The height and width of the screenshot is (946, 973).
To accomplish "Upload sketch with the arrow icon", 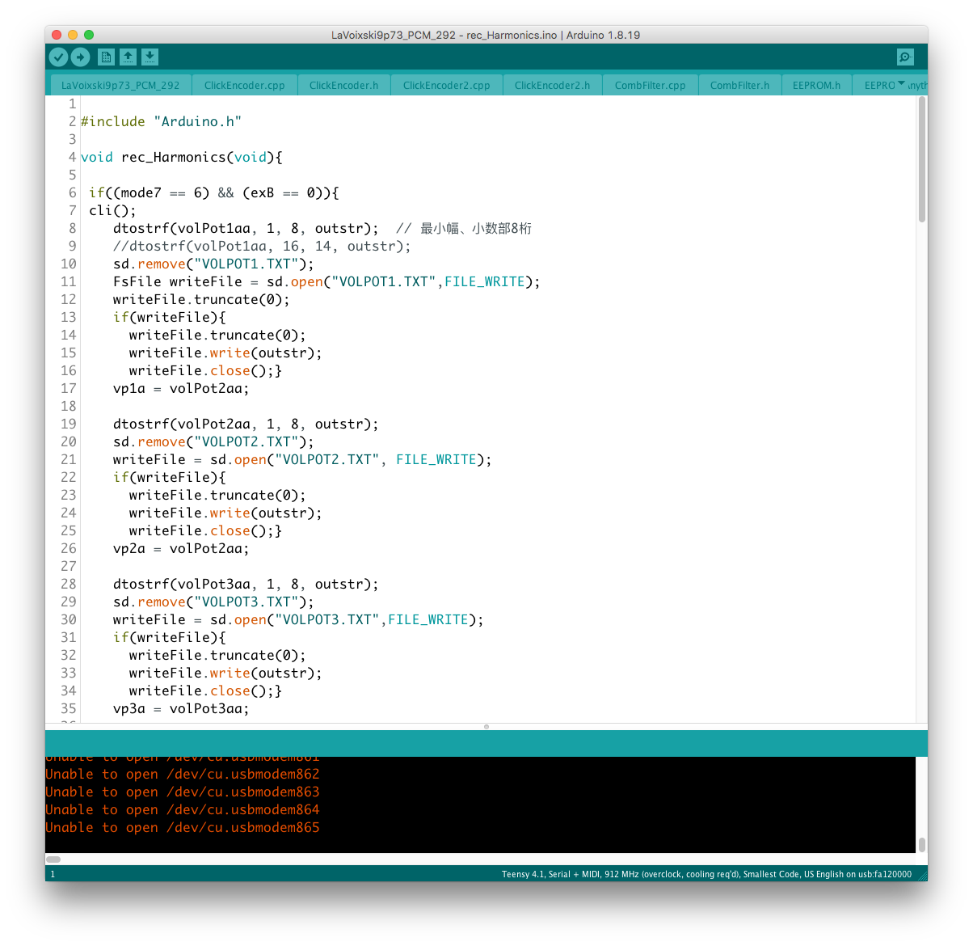I will tap(80, 57).
